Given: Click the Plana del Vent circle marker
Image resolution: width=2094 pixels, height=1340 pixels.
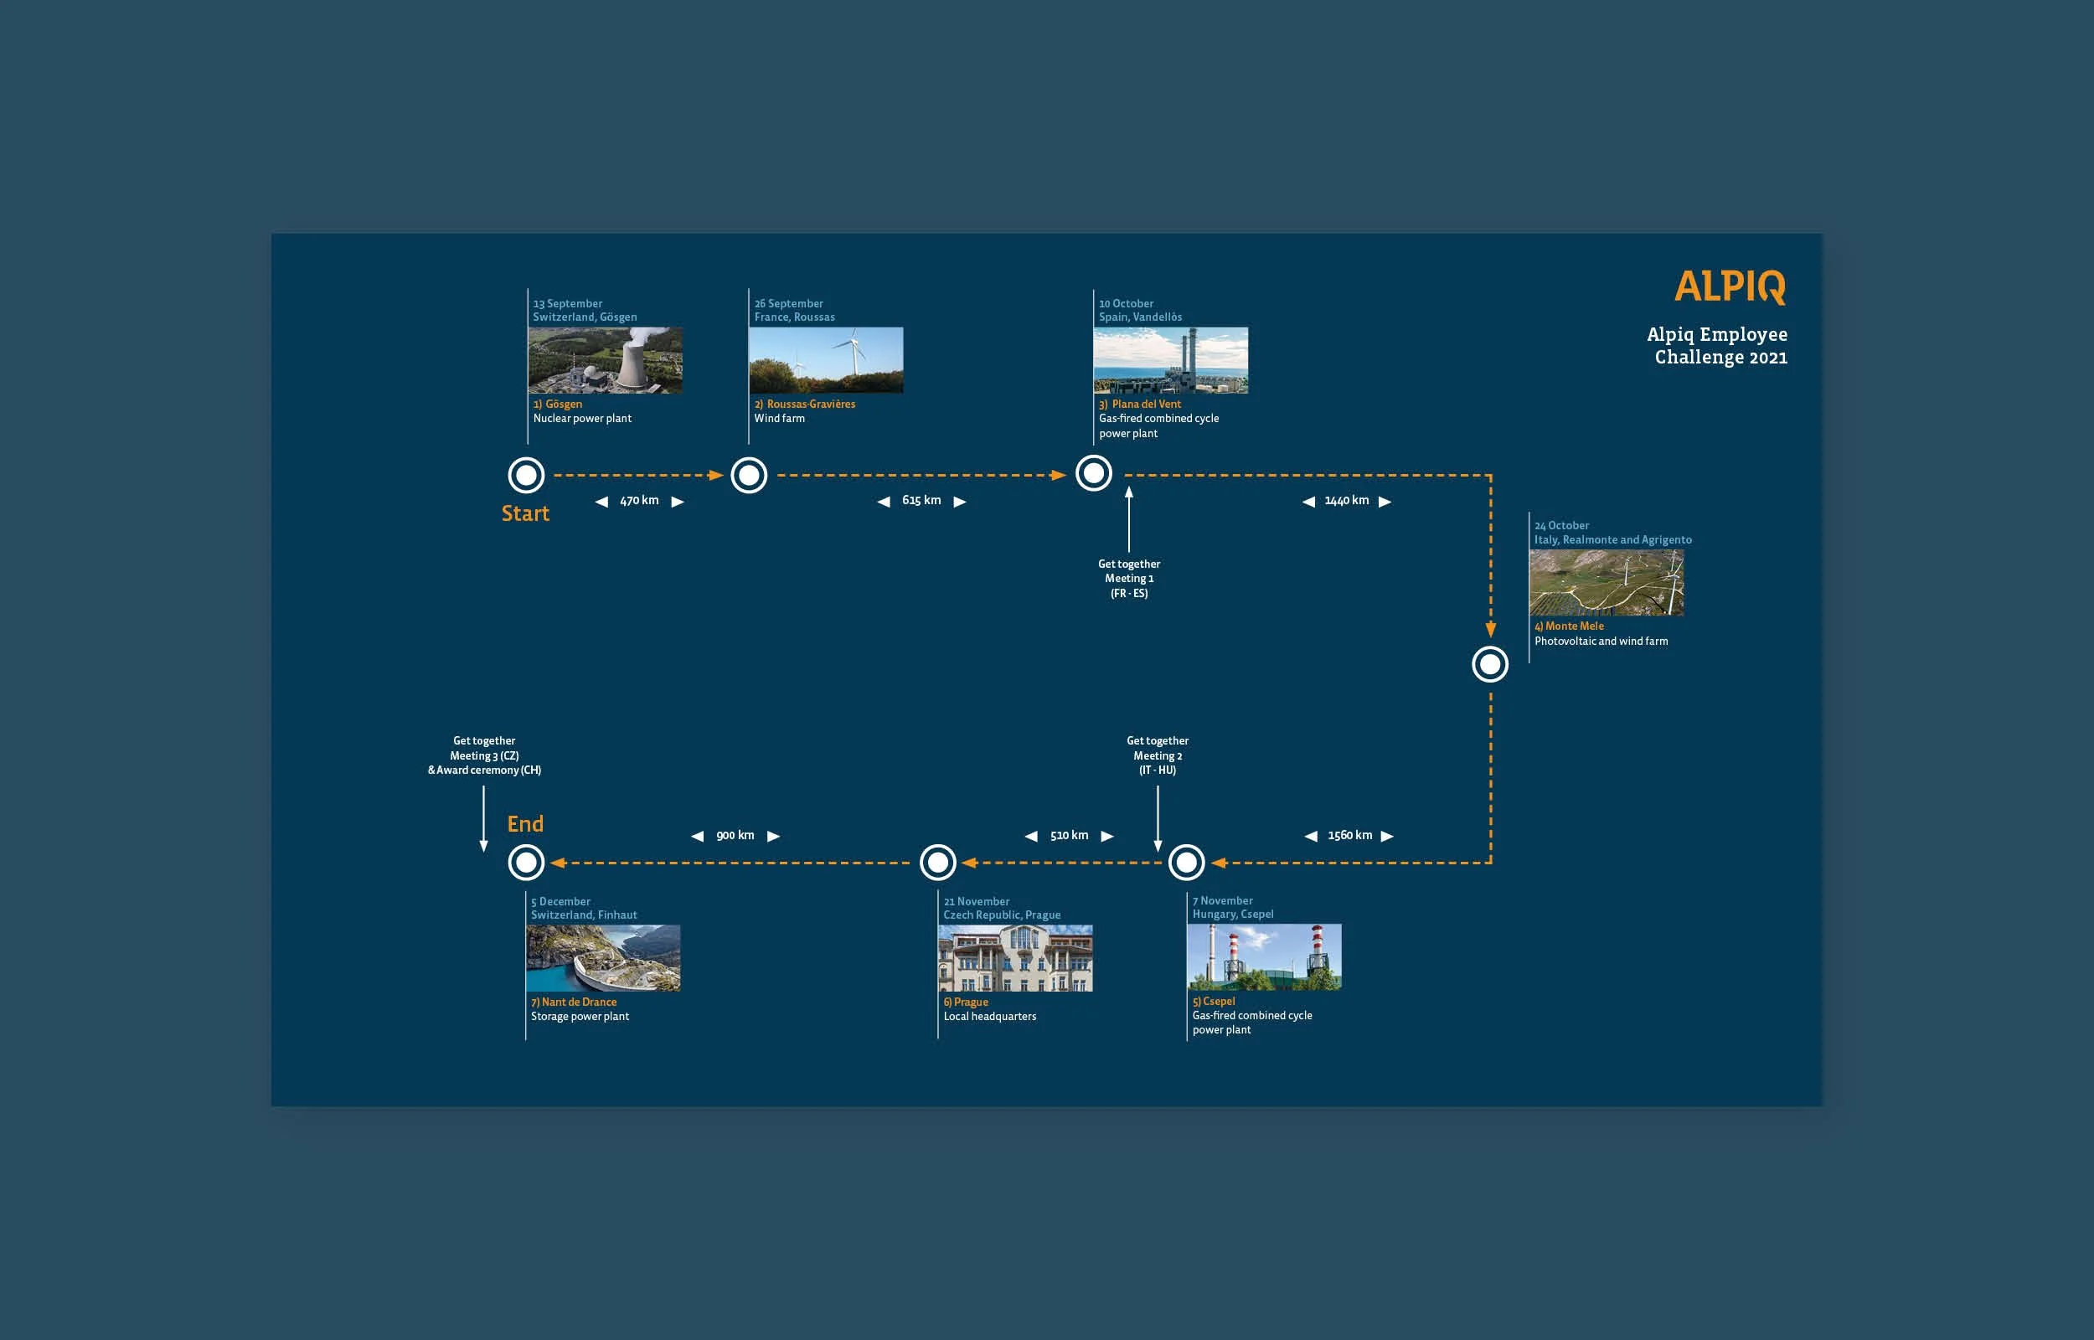Looking at the screenshot, I should click(x=1094, y=473).
